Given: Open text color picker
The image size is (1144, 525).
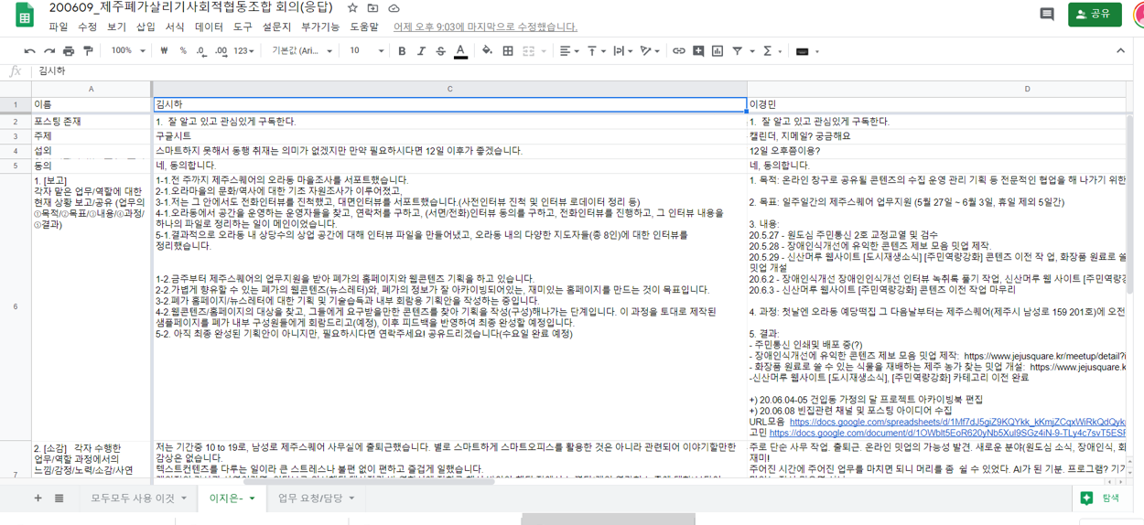Looking at the screenshot, I should [460, 51].
